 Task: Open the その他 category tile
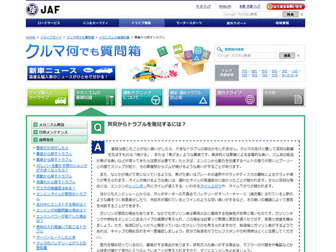point(282,97)
